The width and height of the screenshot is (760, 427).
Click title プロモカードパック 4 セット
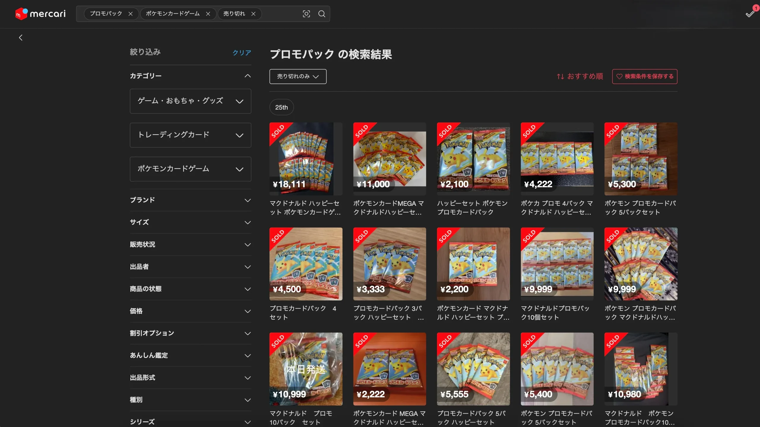303,313
